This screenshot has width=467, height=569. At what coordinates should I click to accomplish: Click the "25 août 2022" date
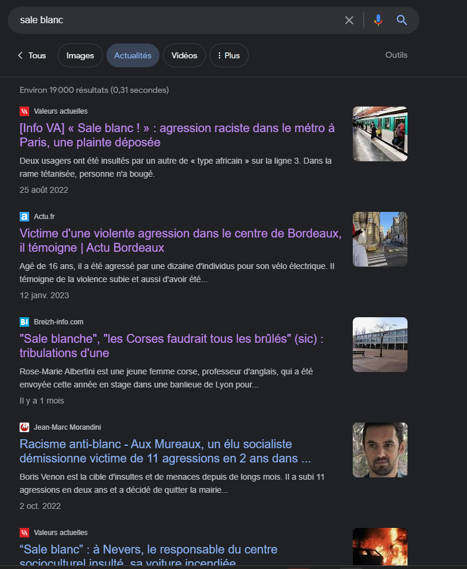[44, 190]
